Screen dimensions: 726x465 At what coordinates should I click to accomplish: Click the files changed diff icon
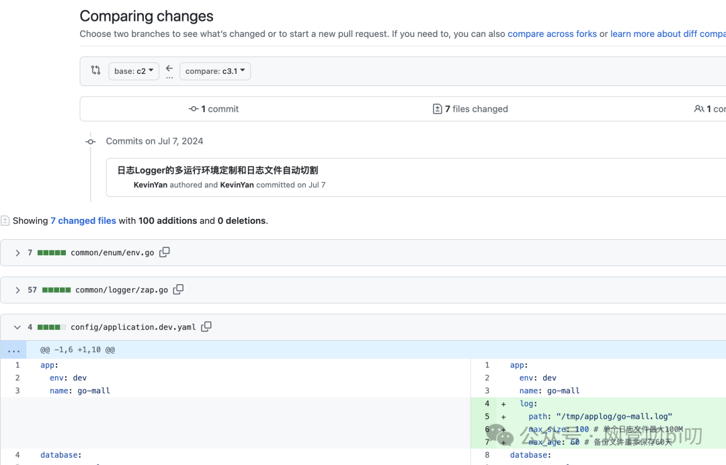tap(438, 109)
